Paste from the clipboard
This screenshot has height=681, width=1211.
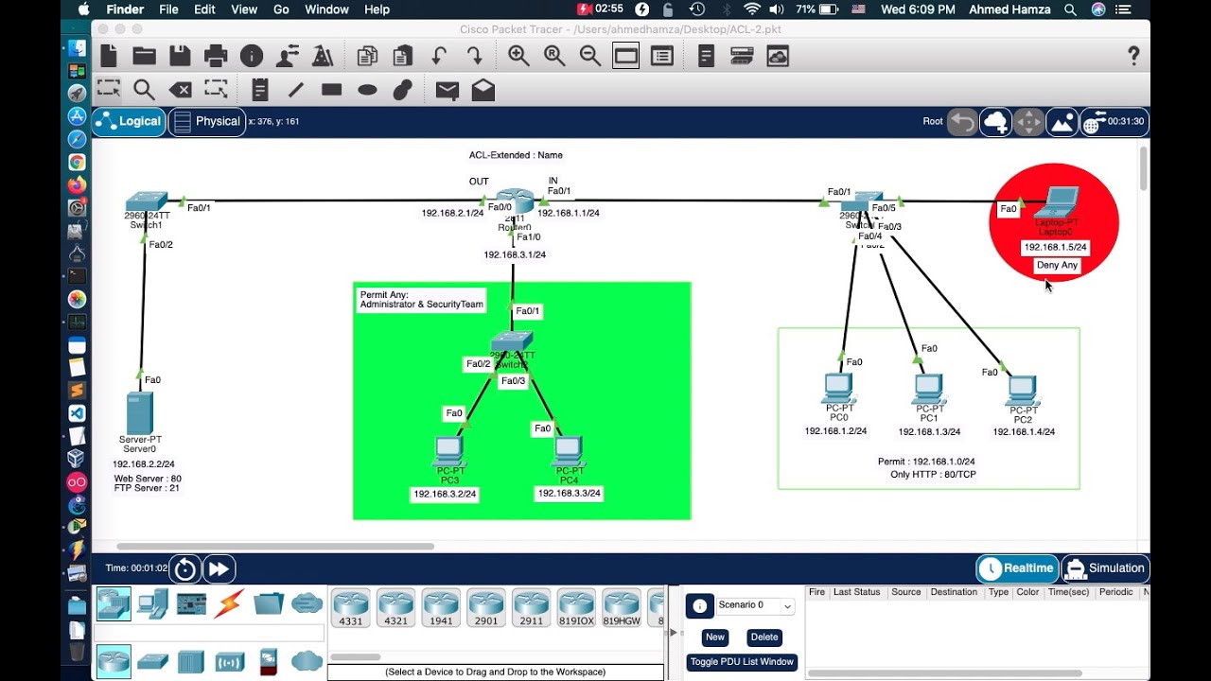403,57
